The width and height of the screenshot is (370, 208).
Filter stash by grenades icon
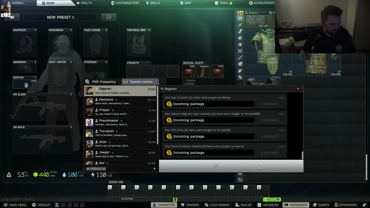(x=240, y=71)
